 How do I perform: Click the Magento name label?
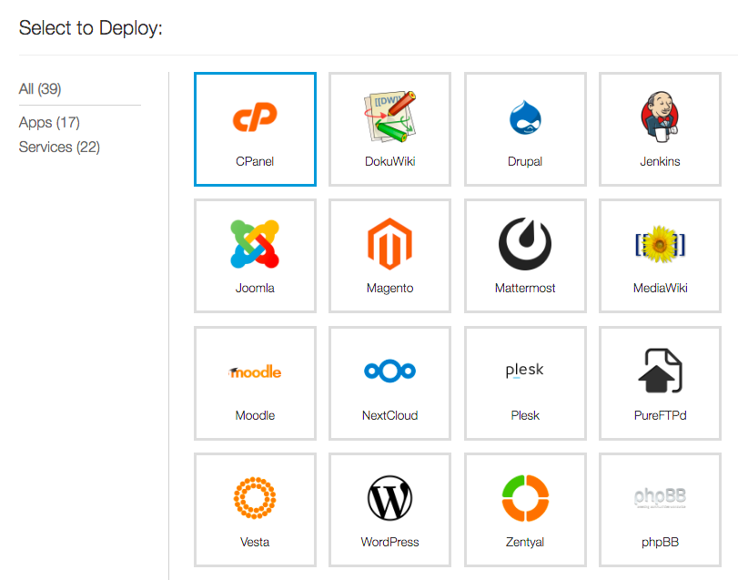pos(389,288)
